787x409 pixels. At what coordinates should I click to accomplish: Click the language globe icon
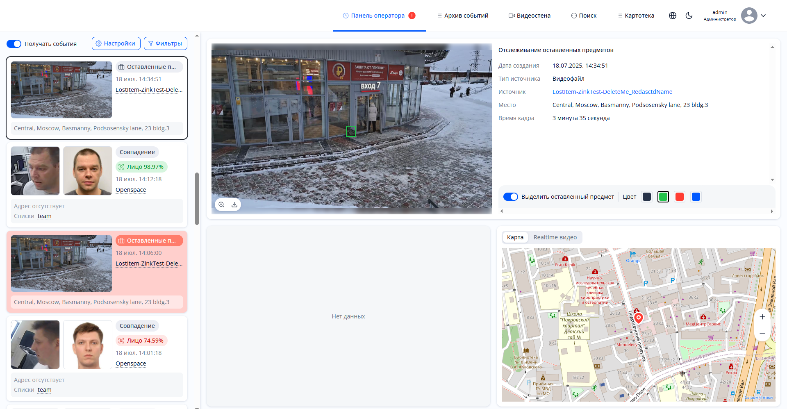tap(673, 16)
